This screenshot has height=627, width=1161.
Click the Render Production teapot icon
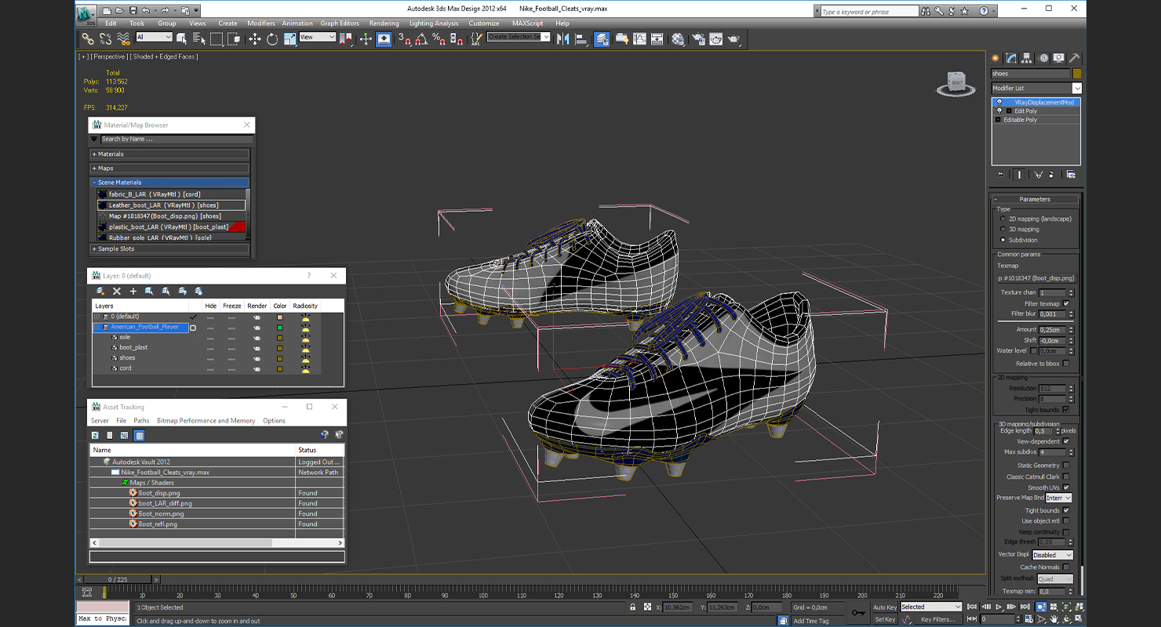tap(733, 38)
